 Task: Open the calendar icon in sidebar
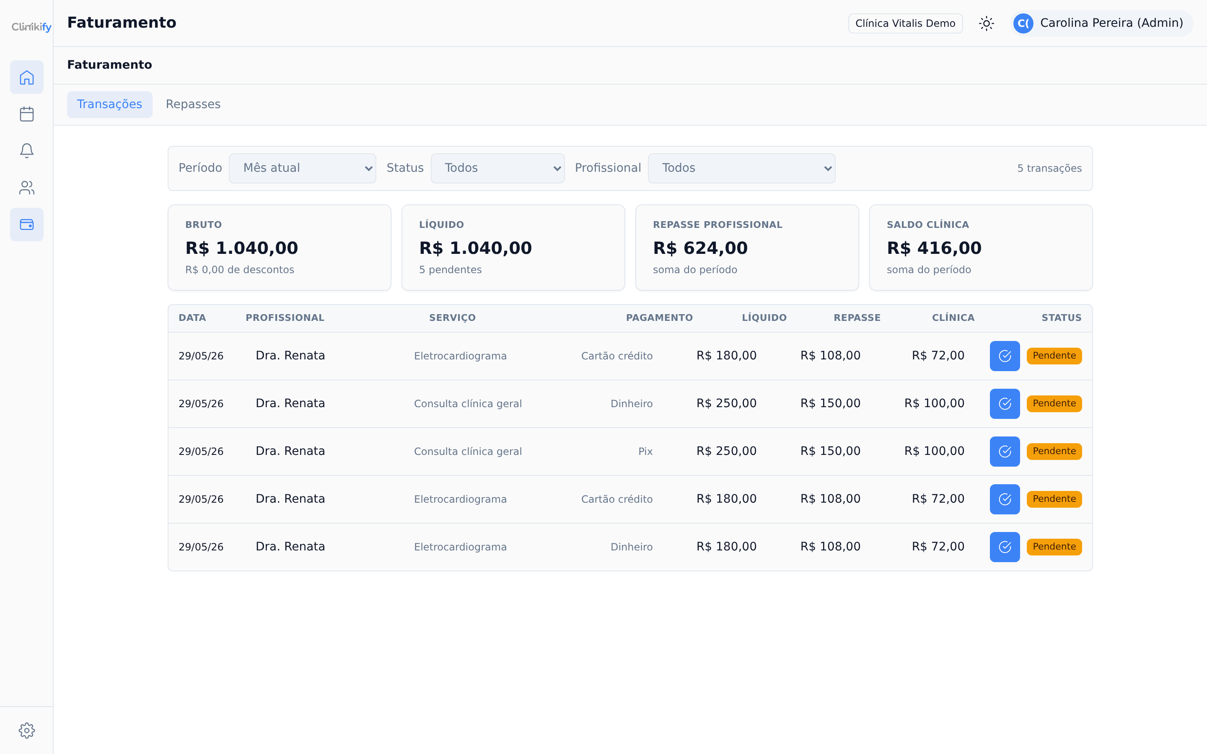[27, 114]
